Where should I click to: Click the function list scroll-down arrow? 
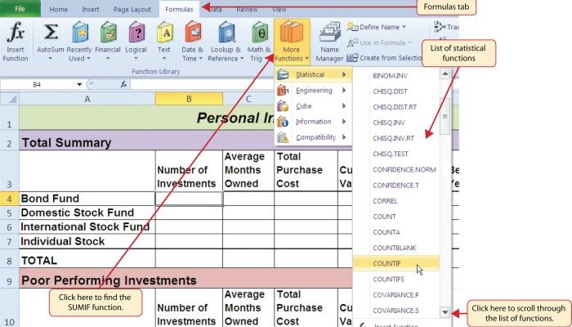point(445,312)
